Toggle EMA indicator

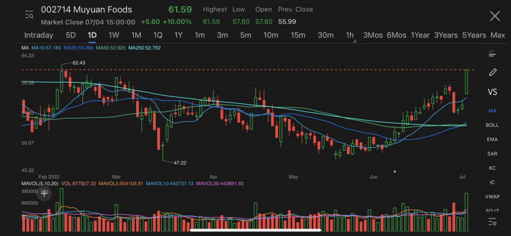coord(492,139)
